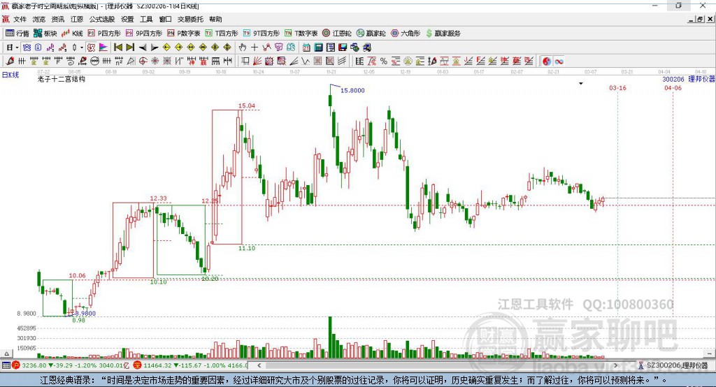Open the 9P四方形 tool

144,34
